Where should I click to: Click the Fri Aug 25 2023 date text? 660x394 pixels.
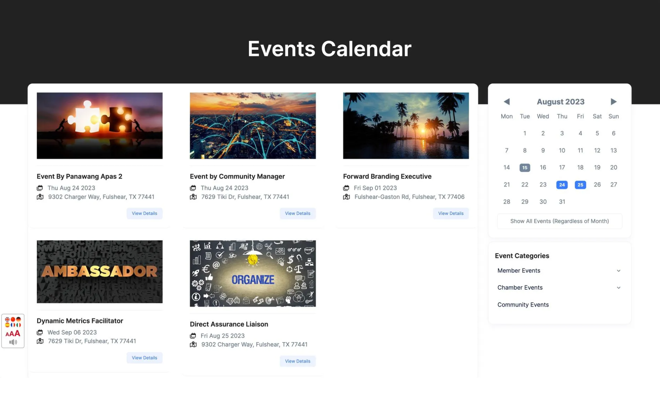pyautogui.click(x=223, y=336)
